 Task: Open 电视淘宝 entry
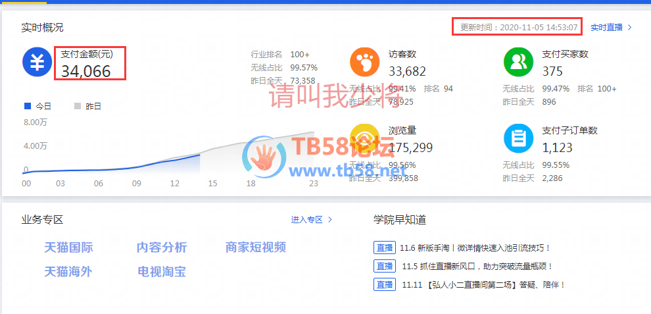[162, 271]
